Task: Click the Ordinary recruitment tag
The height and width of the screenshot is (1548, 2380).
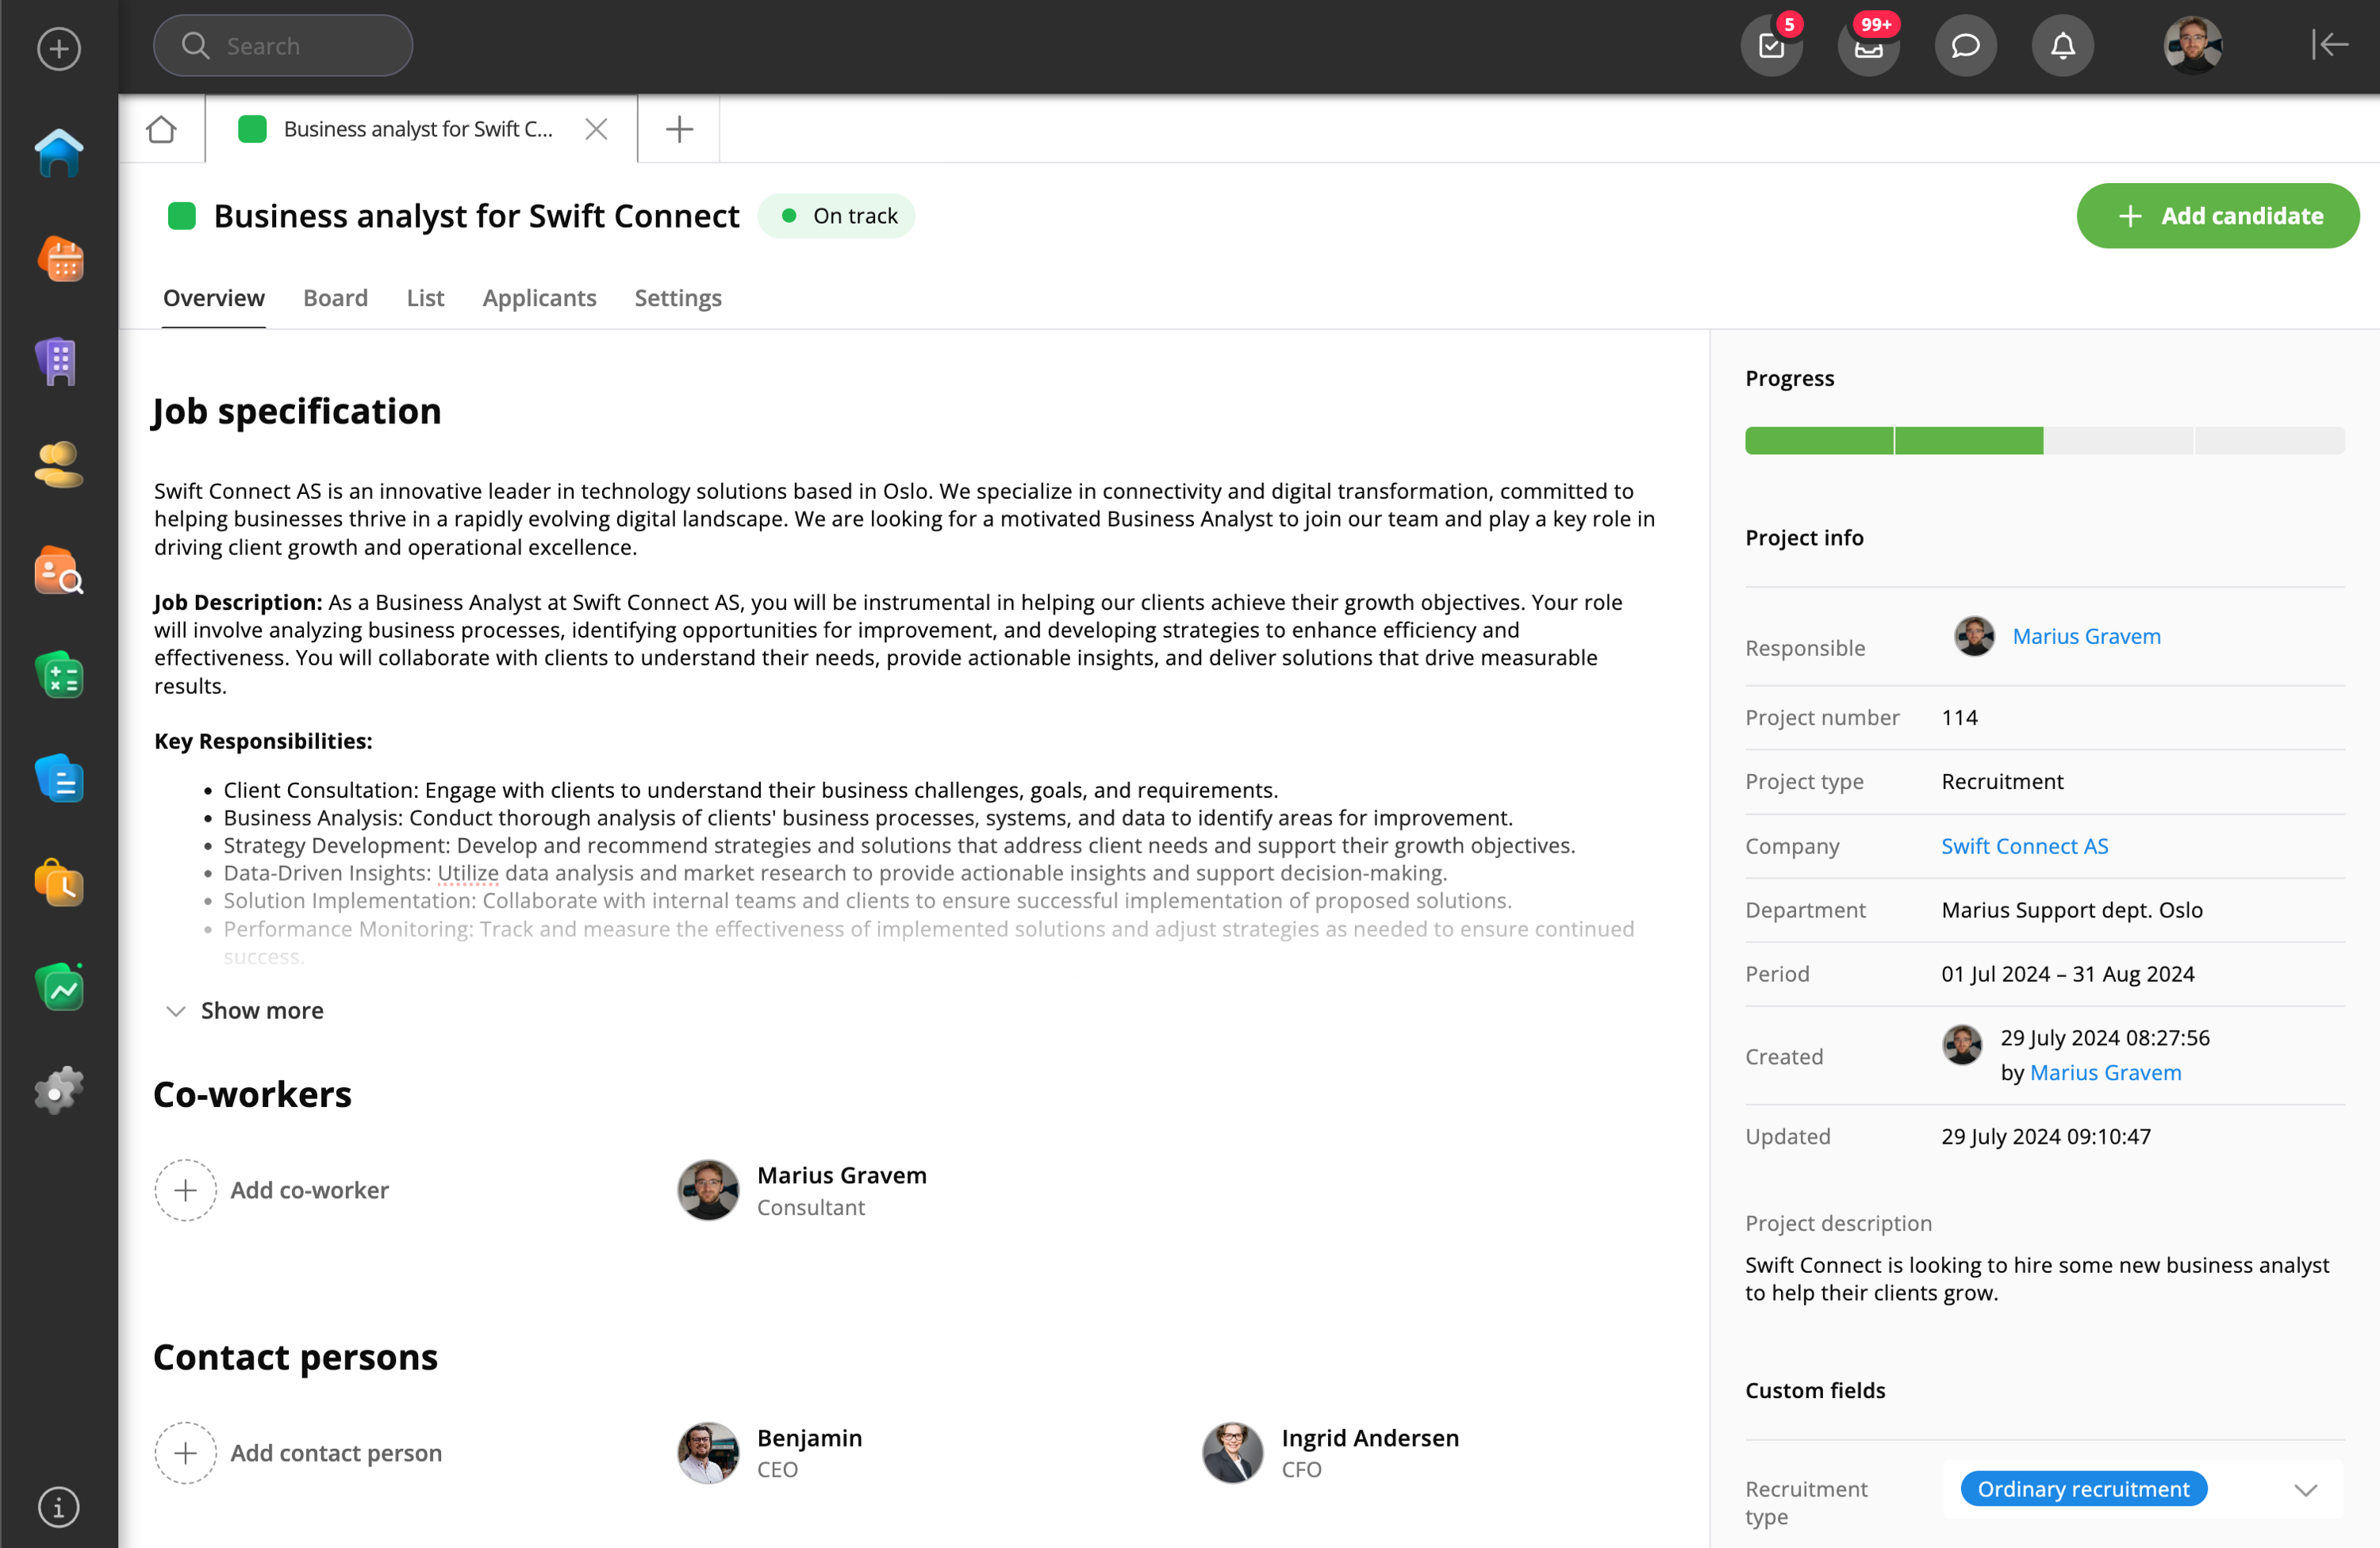Action: coord(2083,1489)
